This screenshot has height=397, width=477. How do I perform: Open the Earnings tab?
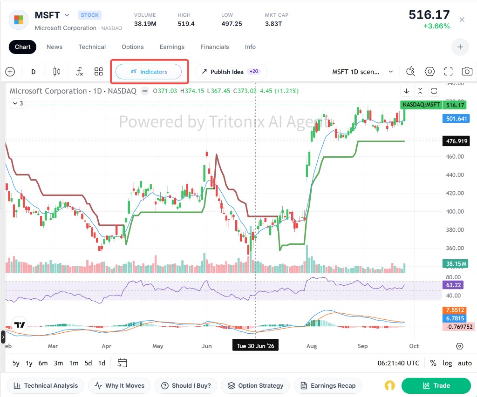(172, 47)
